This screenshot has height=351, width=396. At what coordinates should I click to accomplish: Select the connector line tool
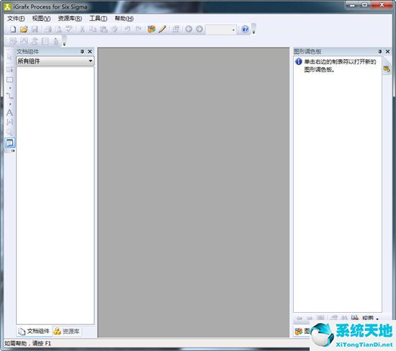pos(9,96)
